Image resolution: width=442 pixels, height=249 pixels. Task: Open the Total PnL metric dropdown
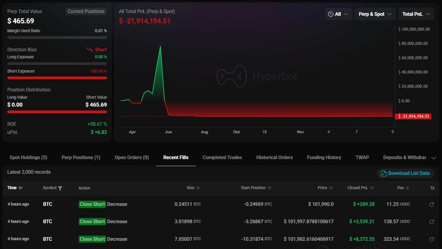coord(416,14)
